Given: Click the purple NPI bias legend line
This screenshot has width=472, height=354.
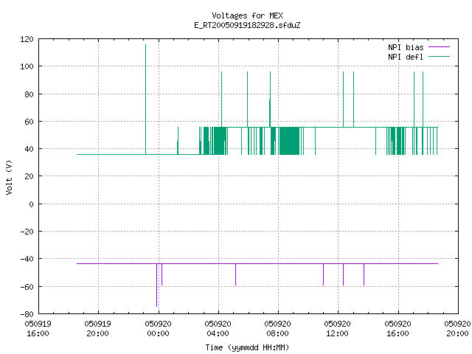Looking at the screenshot, I should (439, 47).
